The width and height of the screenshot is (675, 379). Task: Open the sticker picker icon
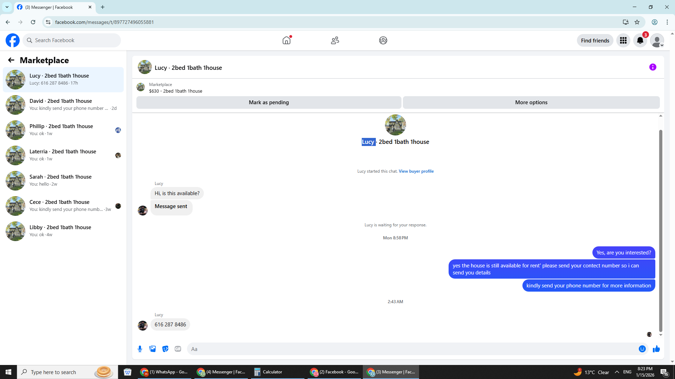(165, 349)
